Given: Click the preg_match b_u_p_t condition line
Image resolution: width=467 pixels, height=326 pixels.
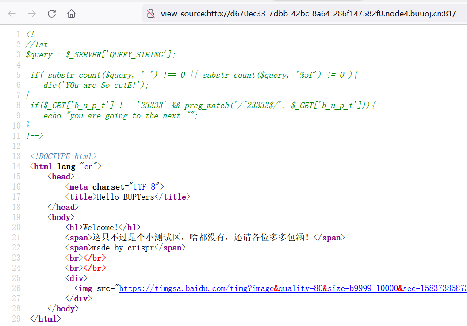Looking at the screenshot, I should pyautogui.click(x=203, y=106).
